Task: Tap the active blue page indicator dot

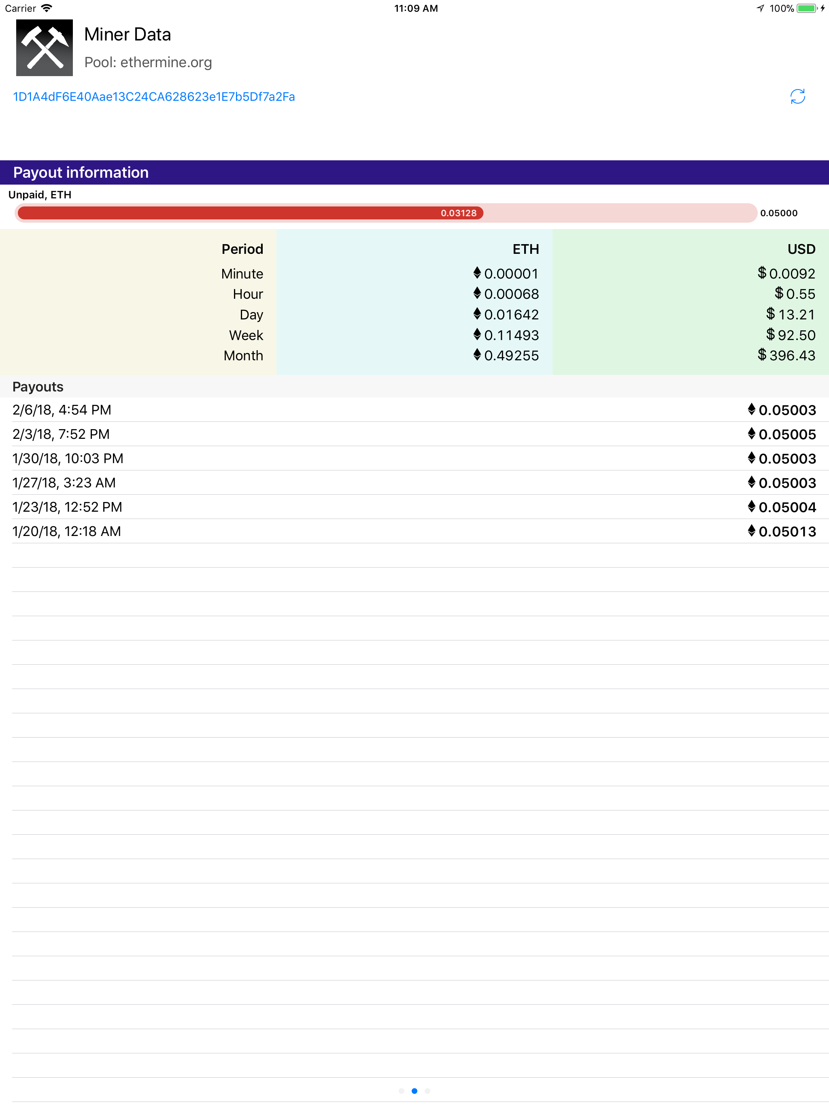Action: pyautogui.click(x=414, y=1091)
